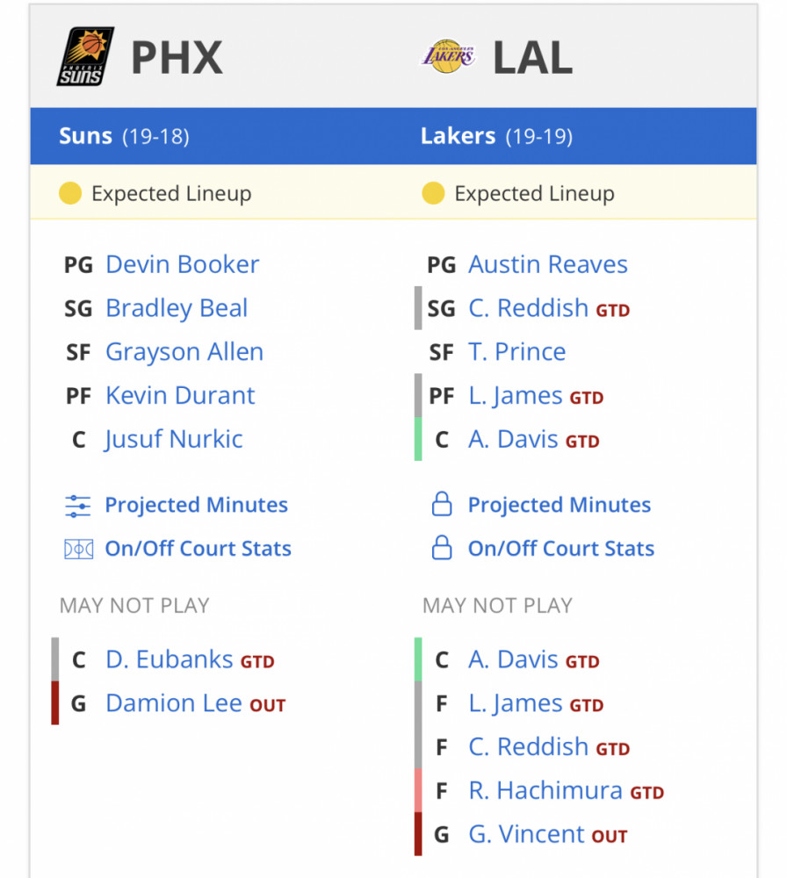This screenshot has width=787, height=878.
Task: Click the Los Angeles Lakers logo
Action: (x=448, y=56)
